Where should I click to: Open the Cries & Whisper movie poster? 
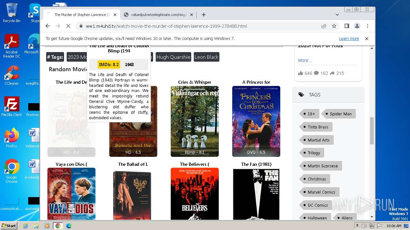(x=195, y=121)
